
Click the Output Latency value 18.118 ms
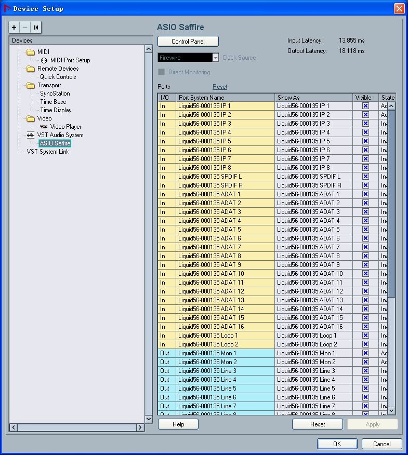pyautogui.click(x=351, y=51)
